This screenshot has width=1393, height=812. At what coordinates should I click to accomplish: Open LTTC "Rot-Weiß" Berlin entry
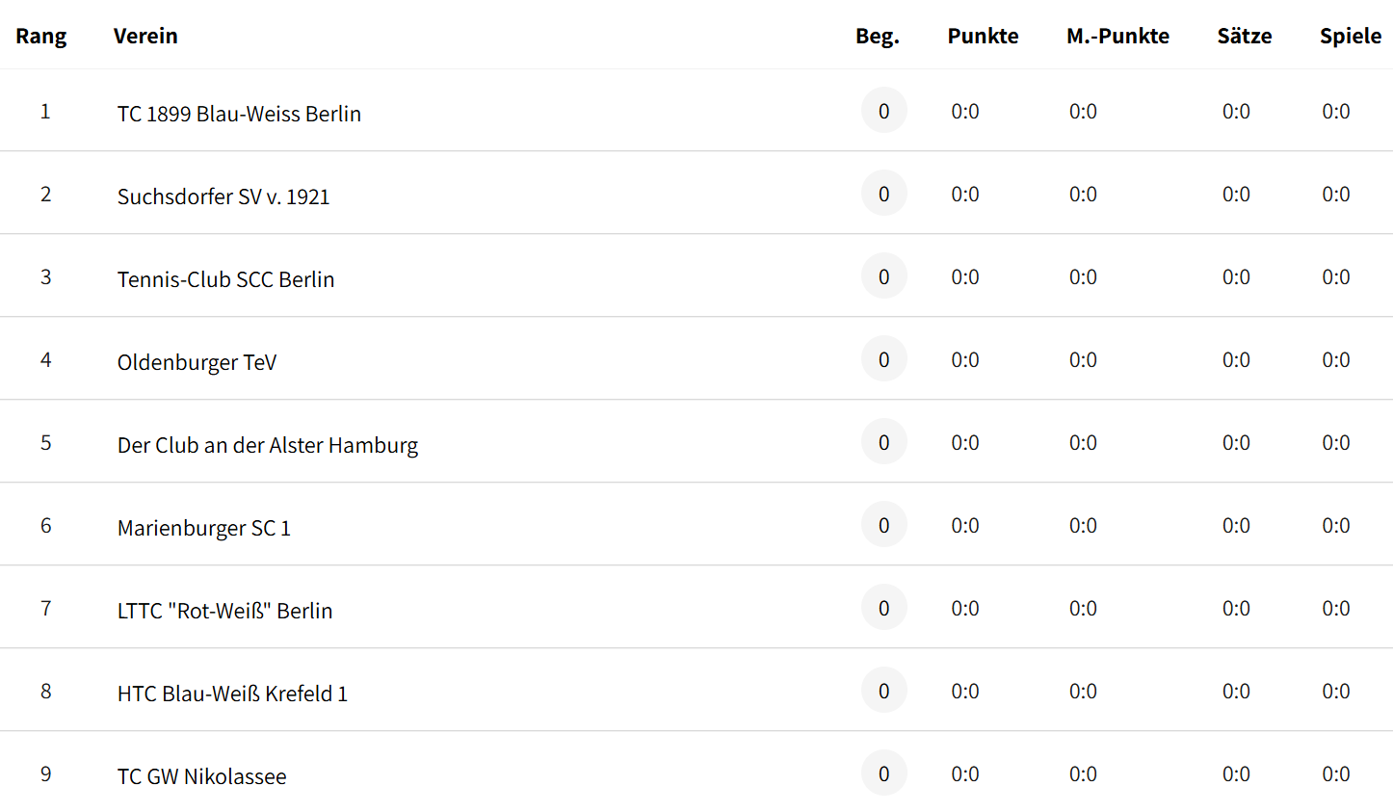pos(224,611)
